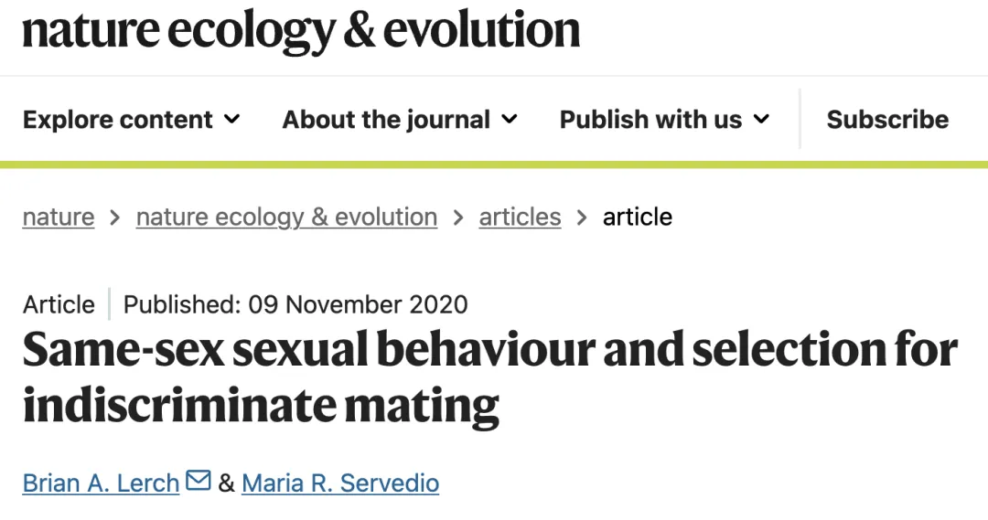The height and width of the screenshot is (520, 988).
Task: Open the About the journal menu label
Action: click(x=386, y=120)
